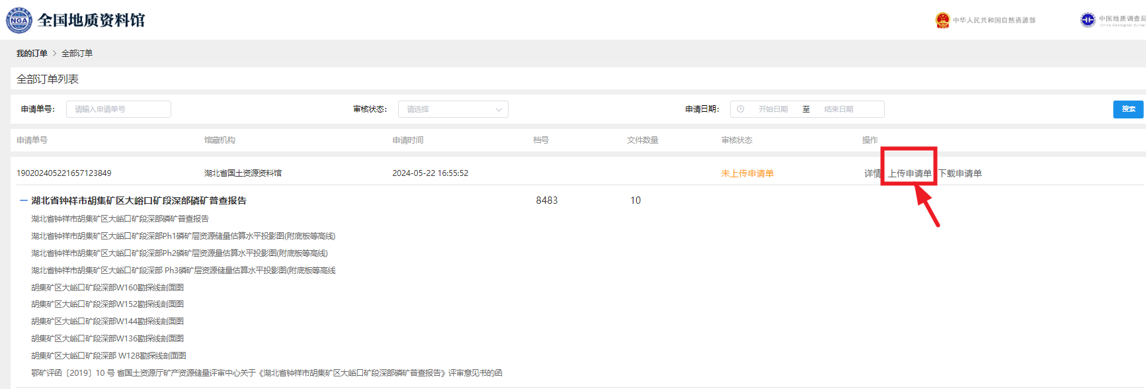Open the W152勘探线剖面图 file
The height and width of the screenshot is (389, 1146).
click(107, 304)
